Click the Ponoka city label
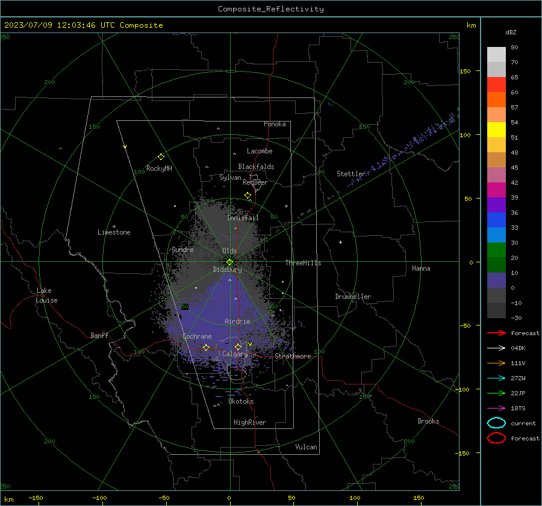Viewport: 542px width, 506px height. (x=275, y=124)
